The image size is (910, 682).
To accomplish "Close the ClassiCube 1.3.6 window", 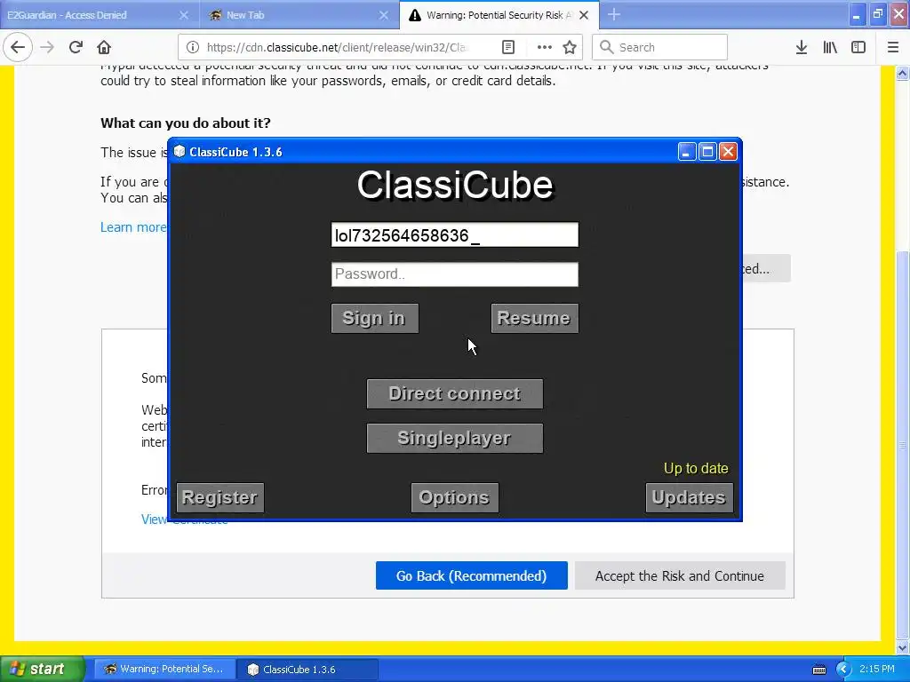I will 728,152.
